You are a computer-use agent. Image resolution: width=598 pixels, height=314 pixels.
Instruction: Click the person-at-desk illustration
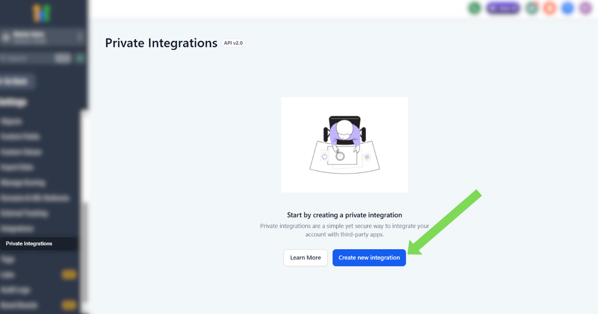click(x=344, y=145)
